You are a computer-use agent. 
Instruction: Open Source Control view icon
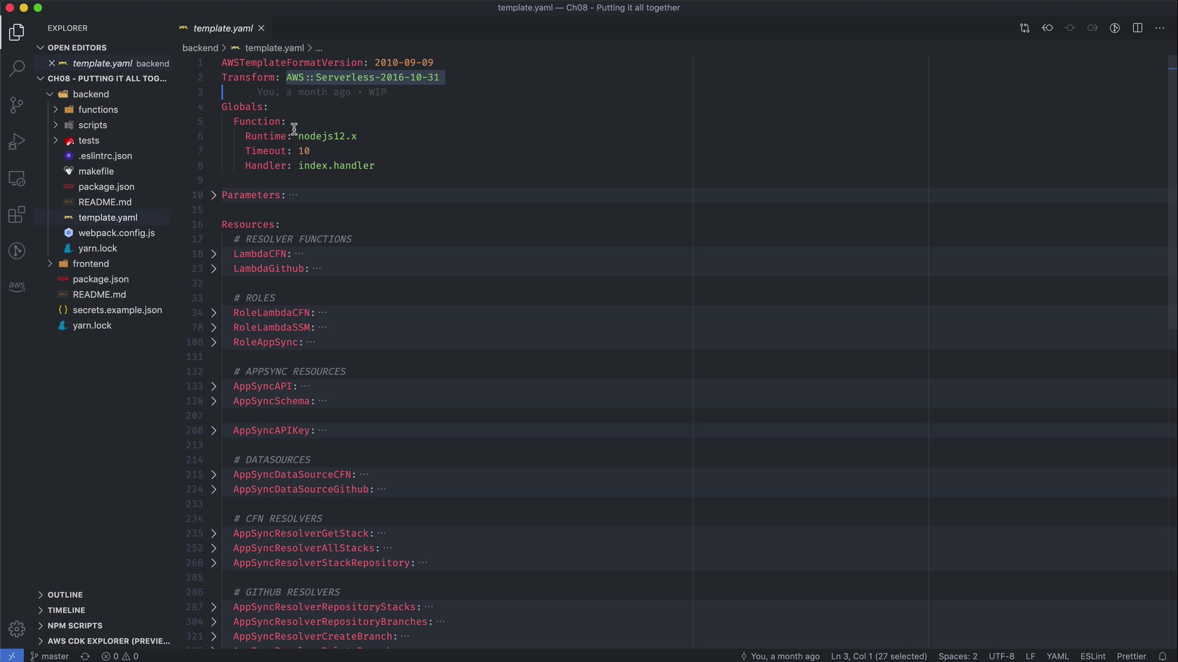[x=17, y=105]
